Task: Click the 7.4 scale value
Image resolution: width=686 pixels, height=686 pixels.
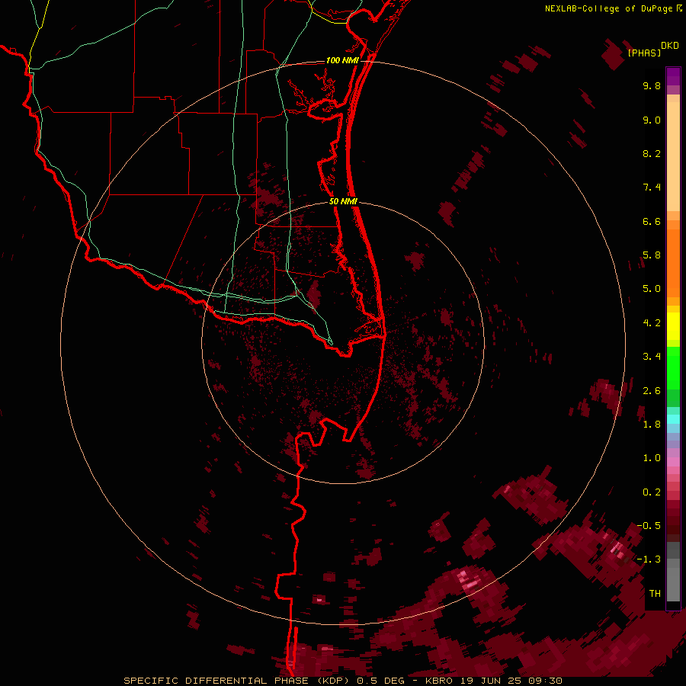Action: pos(652,188)
